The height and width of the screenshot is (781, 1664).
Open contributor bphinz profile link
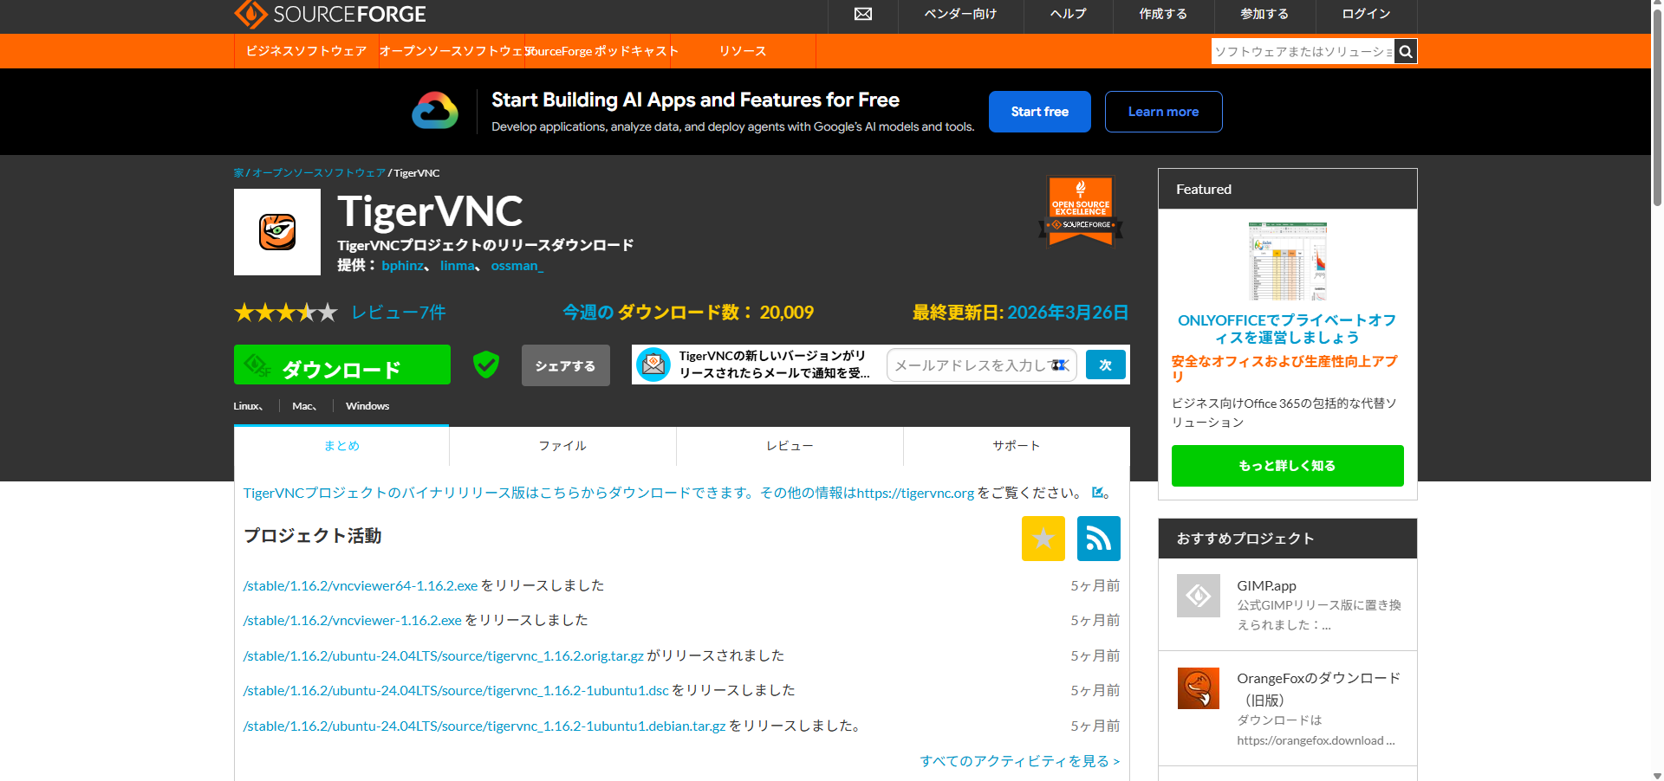tap(403, 266)
